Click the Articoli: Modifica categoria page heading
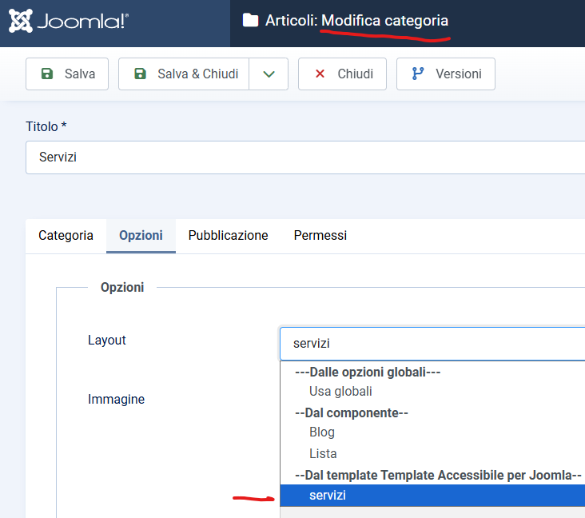The image size is (585, 518). (356, 21)
